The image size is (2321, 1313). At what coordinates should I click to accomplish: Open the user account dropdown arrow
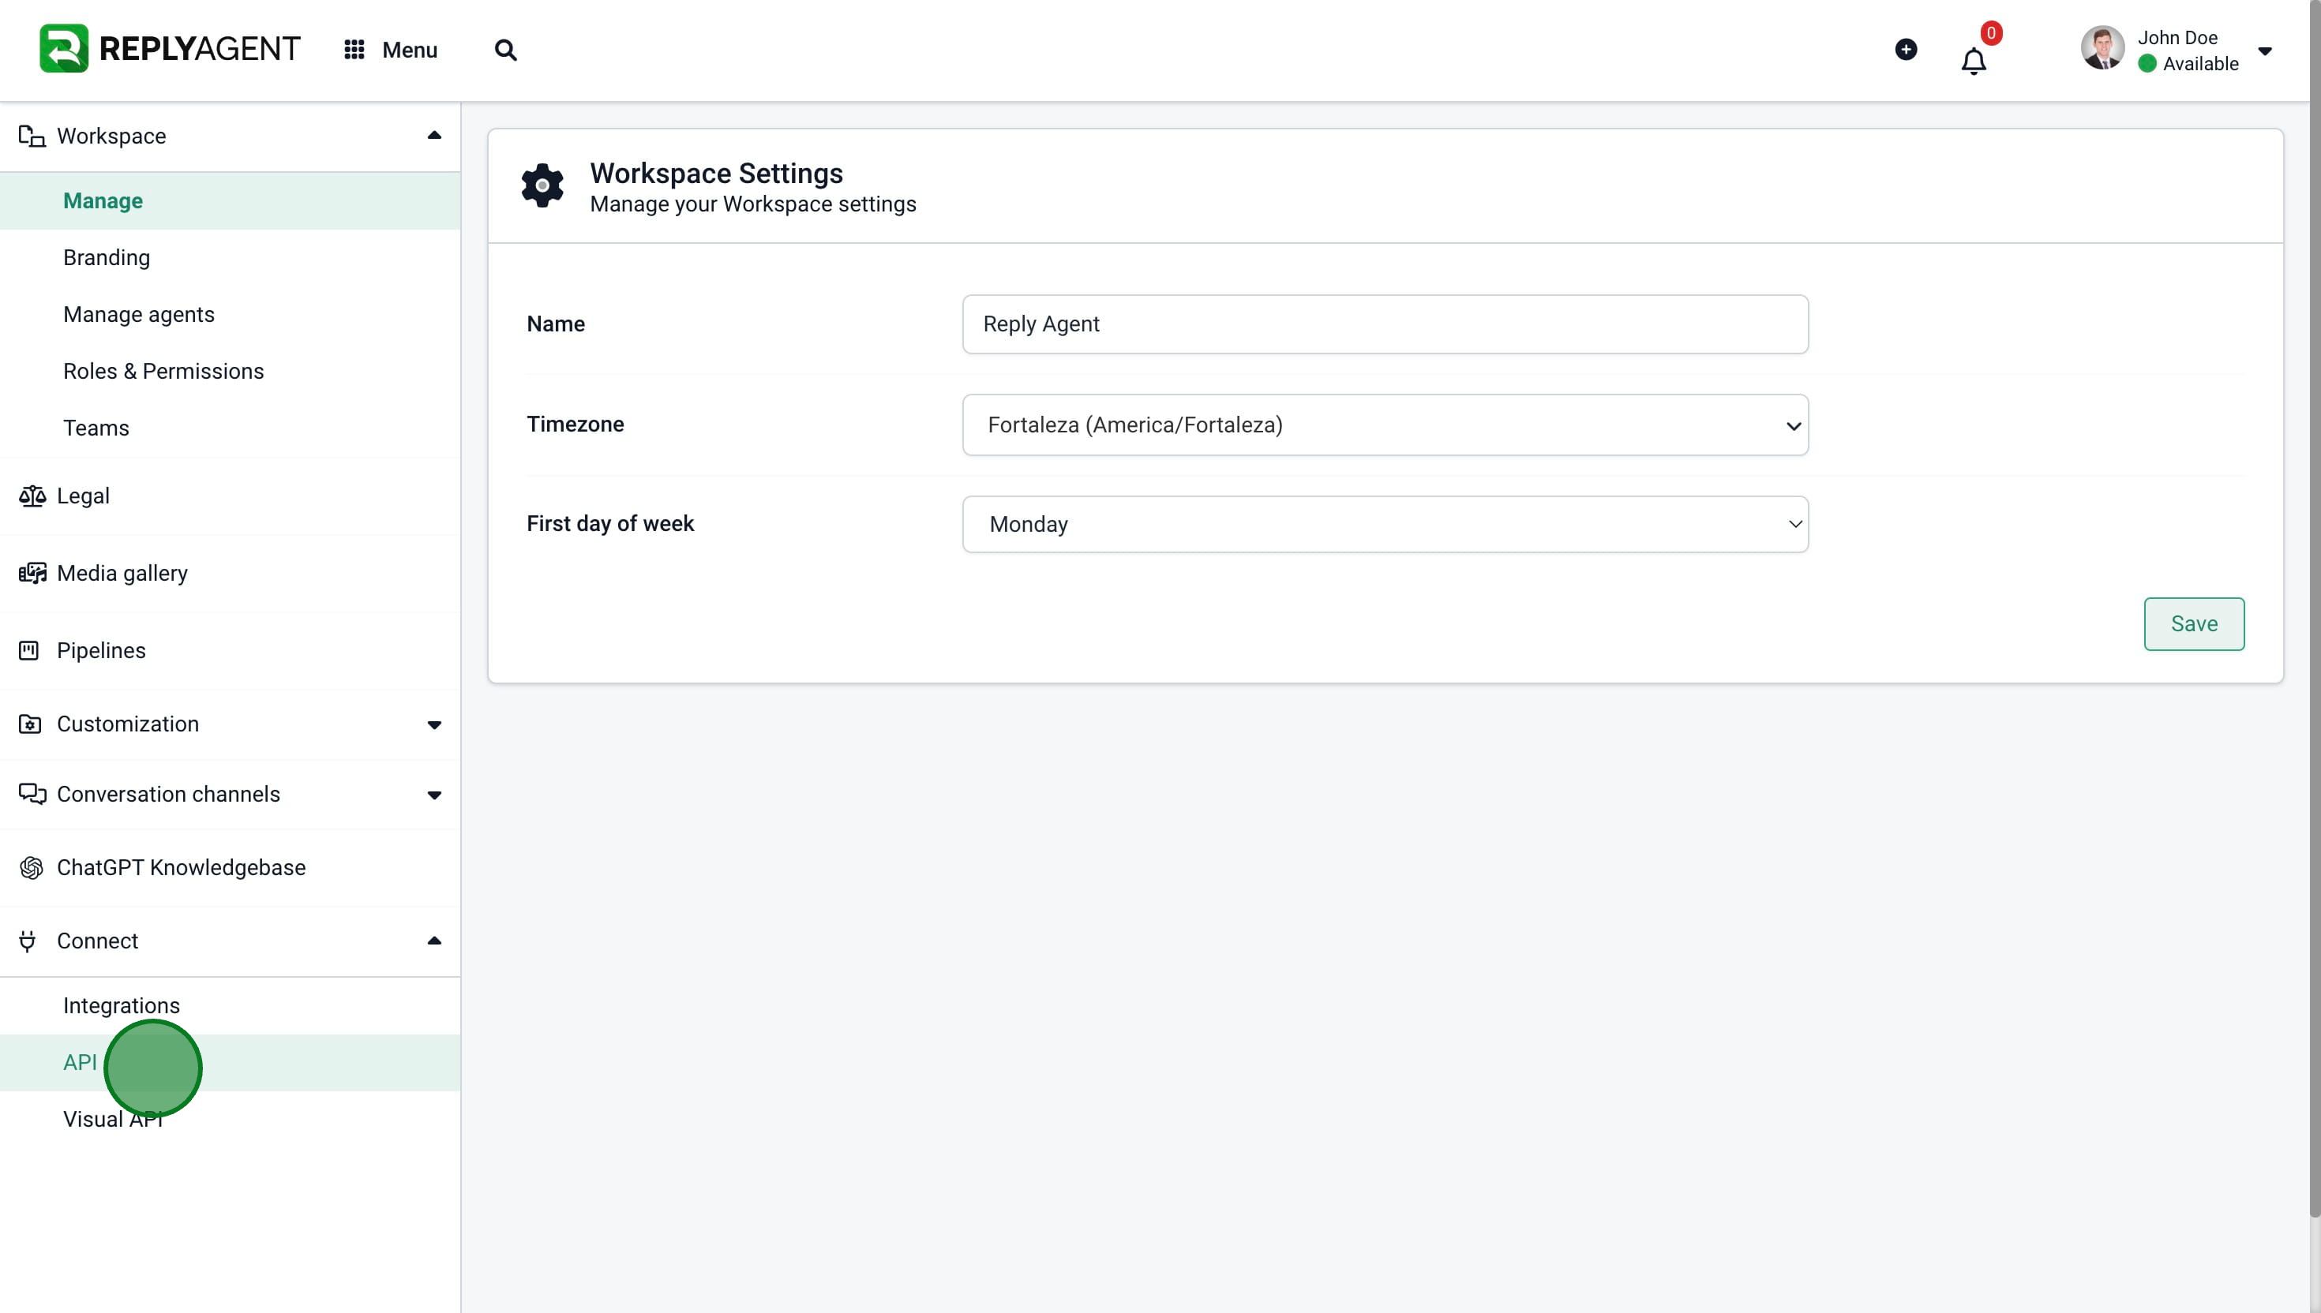(2265, 51)
